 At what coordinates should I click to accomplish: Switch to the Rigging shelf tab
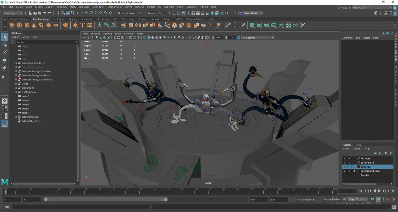(73, 19)
